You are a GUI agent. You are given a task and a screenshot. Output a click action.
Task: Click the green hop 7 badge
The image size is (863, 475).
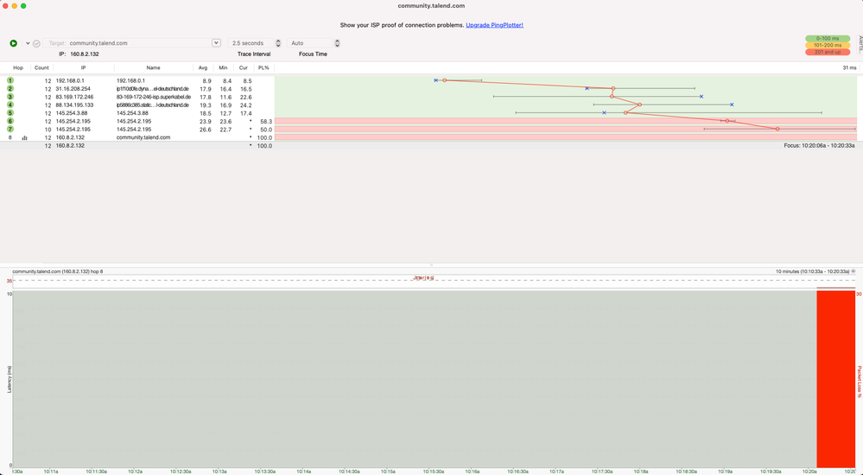[x=10, y=130]
